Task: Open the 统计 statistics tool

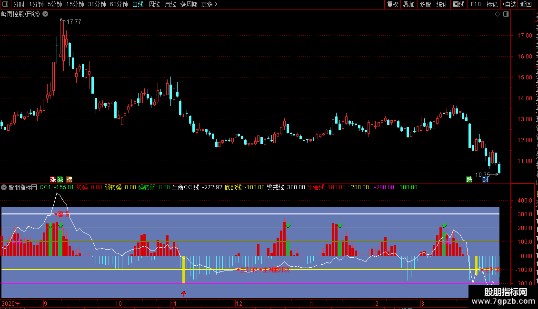Action: click(441, 4)
